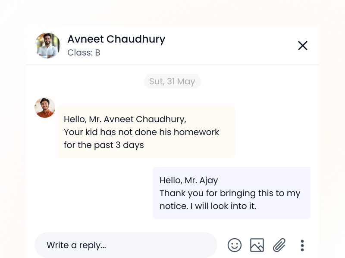Click the "Hello, Mr. Avneet Chaudhury," greeting line
The image size is (345, 258).
click(125, 119)
